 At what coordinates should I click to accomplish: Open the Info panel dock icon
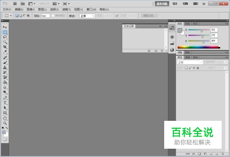pos(172,50)
